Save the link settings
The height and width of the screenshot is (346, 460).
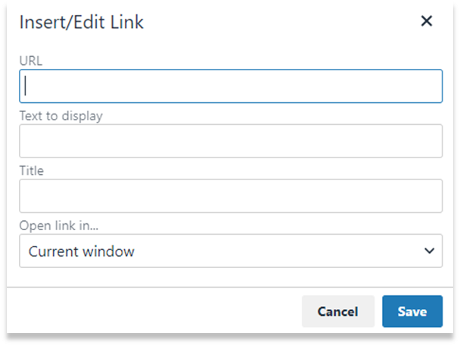click(412, 311)
